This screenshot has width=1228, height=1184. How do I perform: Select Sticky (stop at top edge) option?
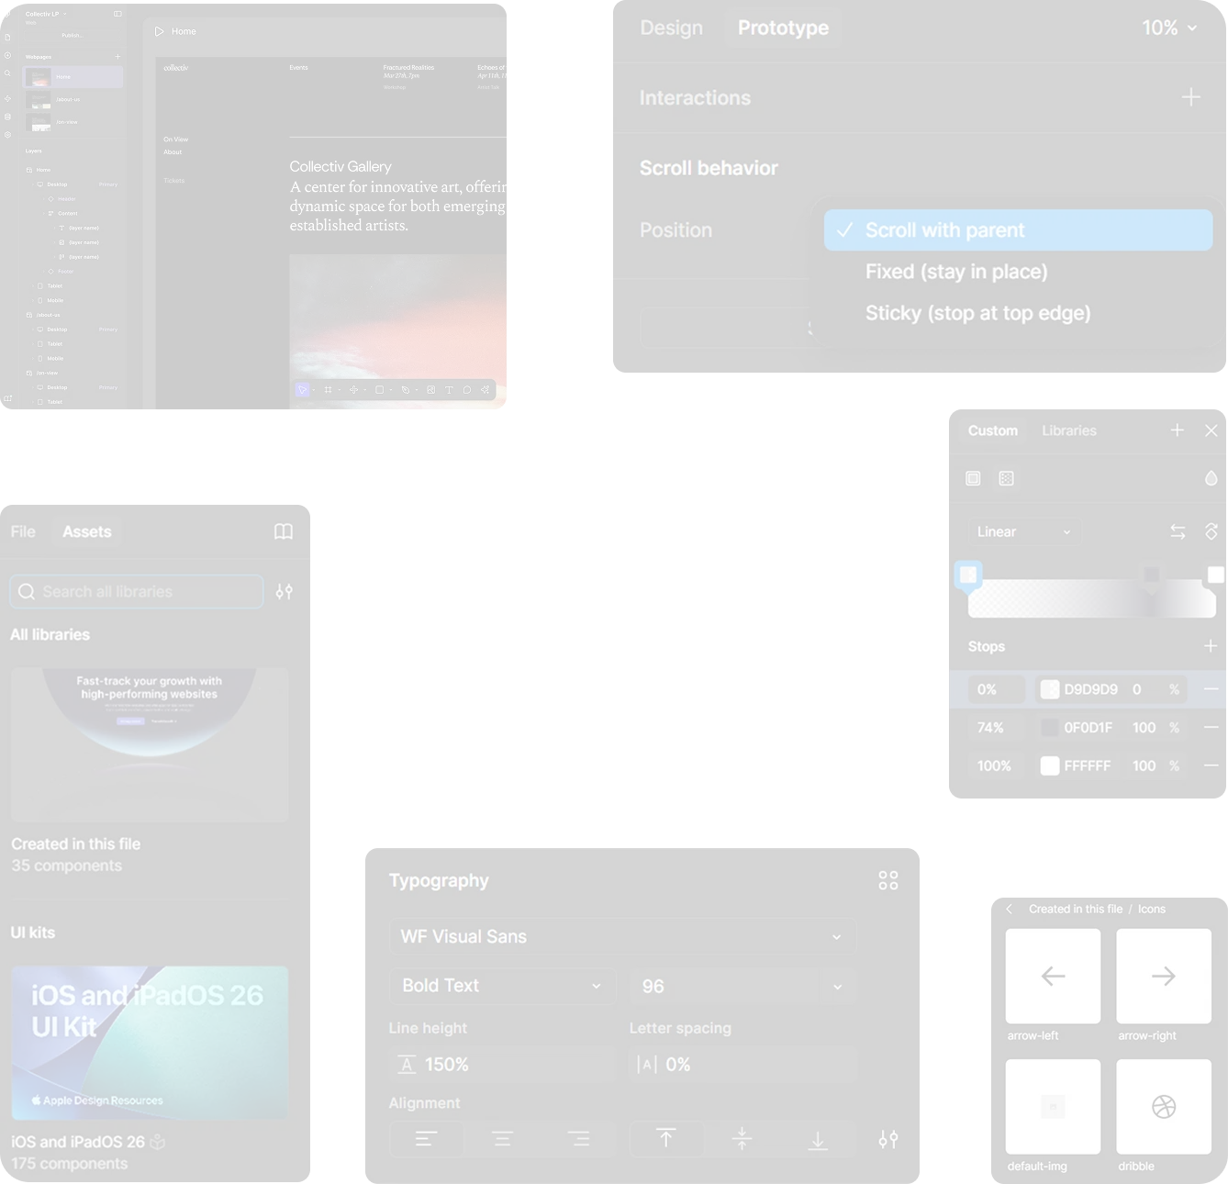pos(1019,313)
